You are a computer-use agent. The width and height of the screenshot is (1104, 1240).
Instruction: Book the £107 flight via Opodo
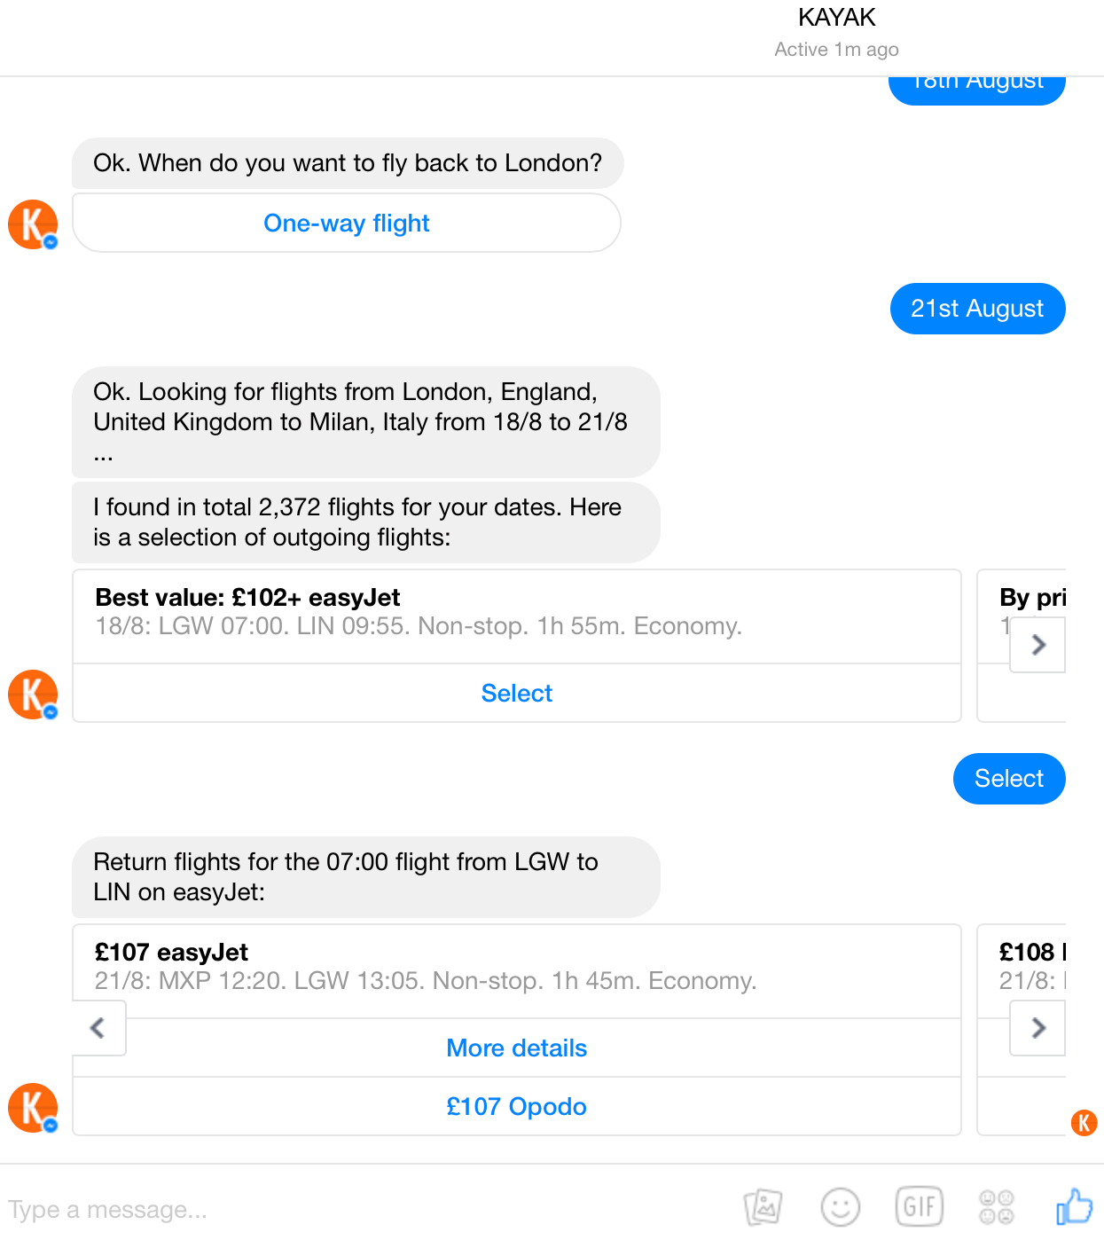(x=516, y=1106)
